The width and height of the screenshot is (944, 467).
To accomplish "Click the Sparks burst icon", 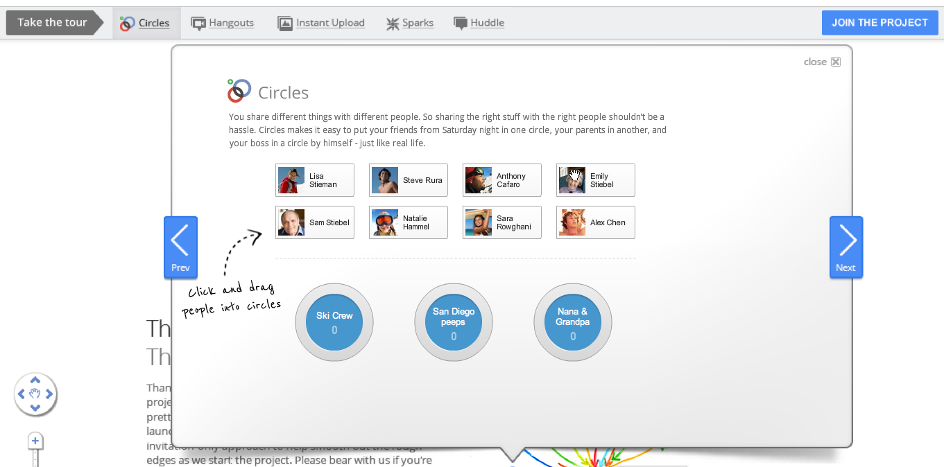I will click(393, 24).
